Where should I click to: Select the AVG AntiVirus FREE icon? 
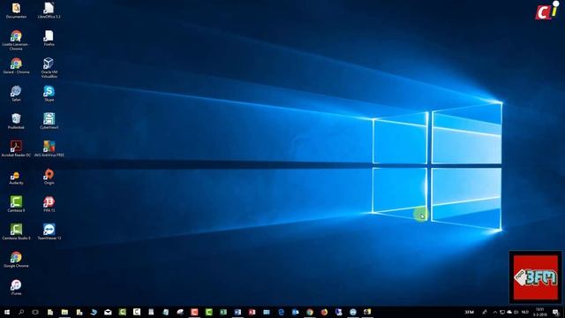pos(49,148)
